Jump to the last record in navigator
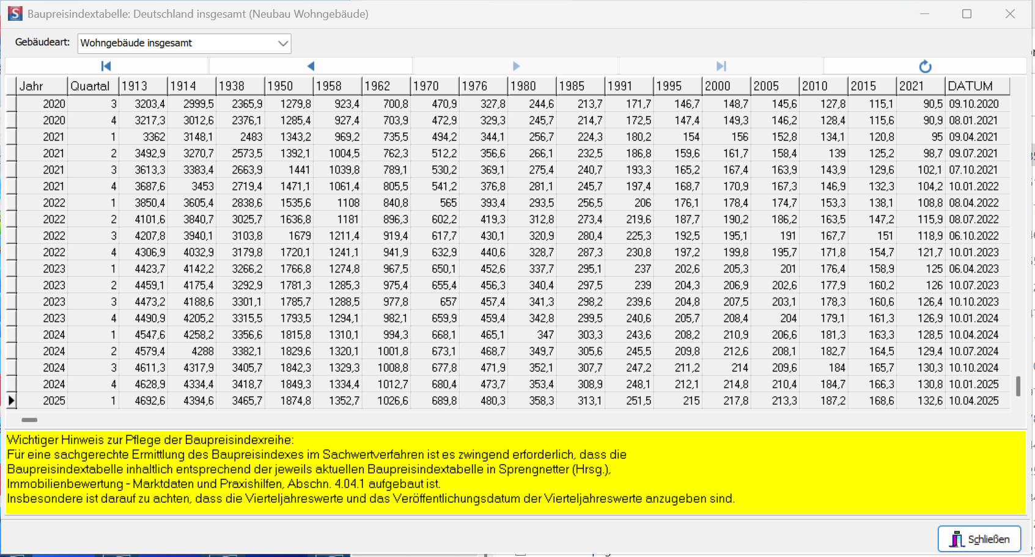Image resolution: width=1035 pixels, height=557 pixels. tap(721, 66)
